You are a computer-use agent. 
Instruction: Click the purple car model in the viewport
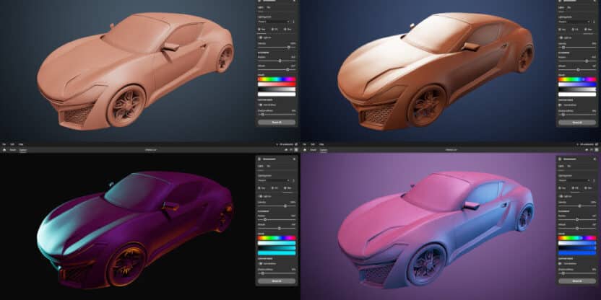tap(134, 229)
